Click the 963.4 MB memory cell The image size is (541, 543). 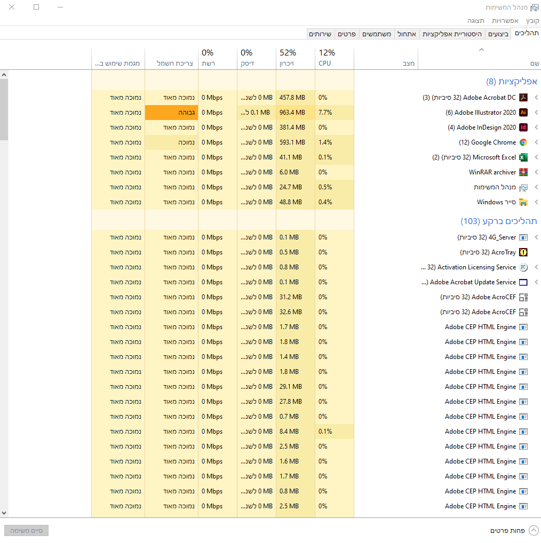296,113
